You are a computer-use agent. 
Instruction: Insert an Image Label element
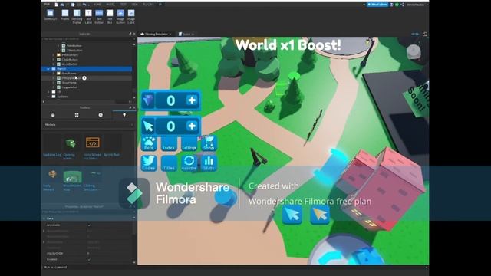[x=131, y=16]
